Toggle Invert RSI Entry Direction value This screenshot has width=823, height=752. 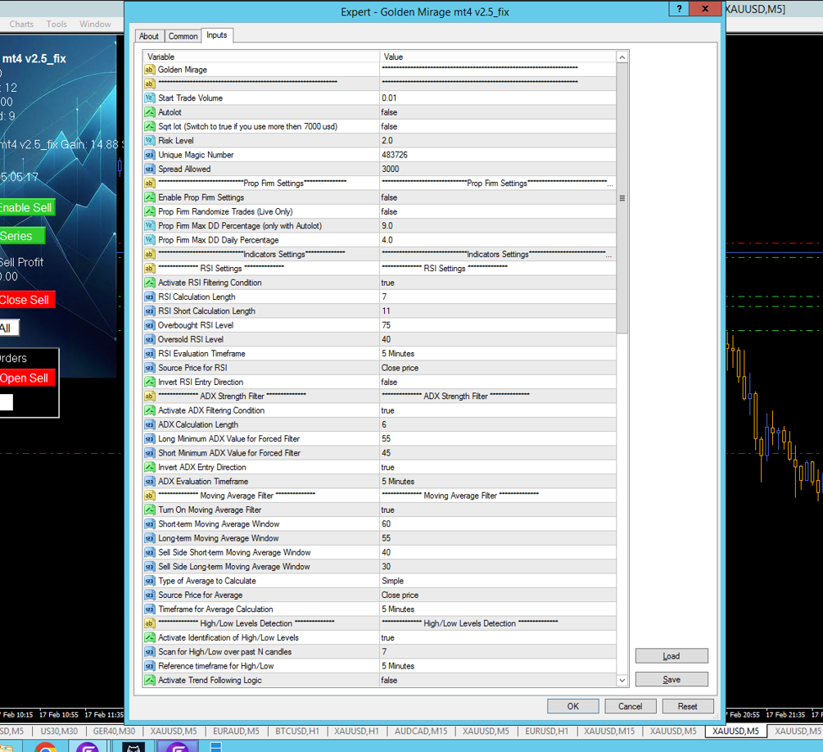(x=498, y=382)
